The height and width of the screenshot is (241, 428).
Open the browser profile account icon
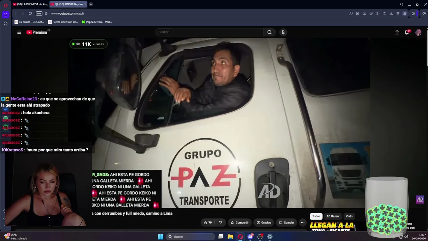pyautogui.click(x=405, y=13)
